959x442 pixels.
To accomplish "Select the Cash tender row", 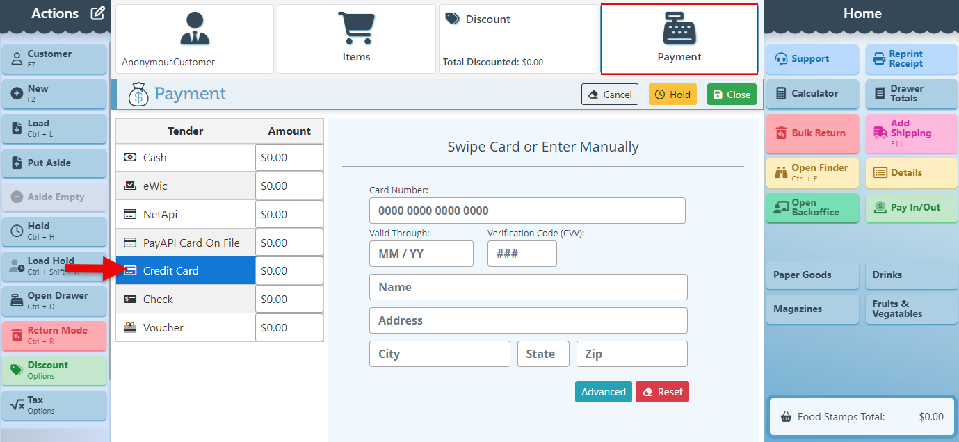I will [x=185, y=158].
